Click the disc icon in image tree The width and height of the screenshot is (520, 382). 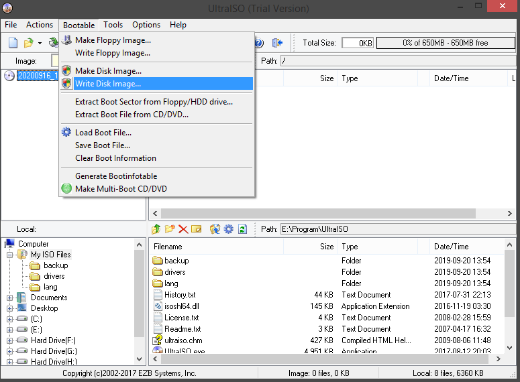click(x=9, y=76)
